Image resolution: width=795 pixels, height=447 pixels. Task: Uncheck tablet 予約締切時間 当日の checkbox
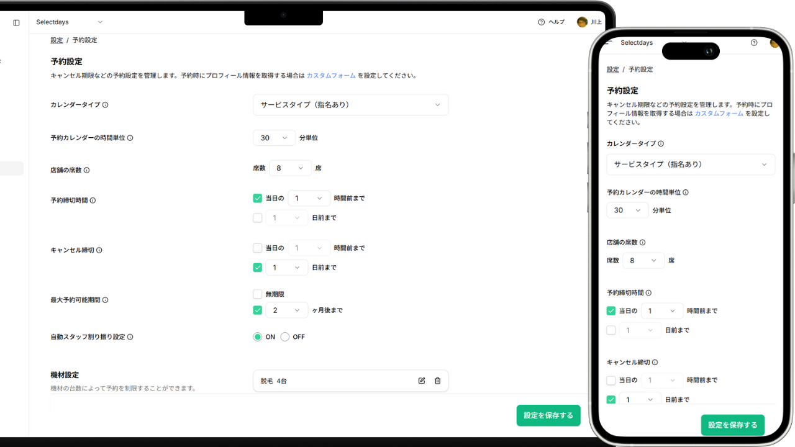point(258,198)
